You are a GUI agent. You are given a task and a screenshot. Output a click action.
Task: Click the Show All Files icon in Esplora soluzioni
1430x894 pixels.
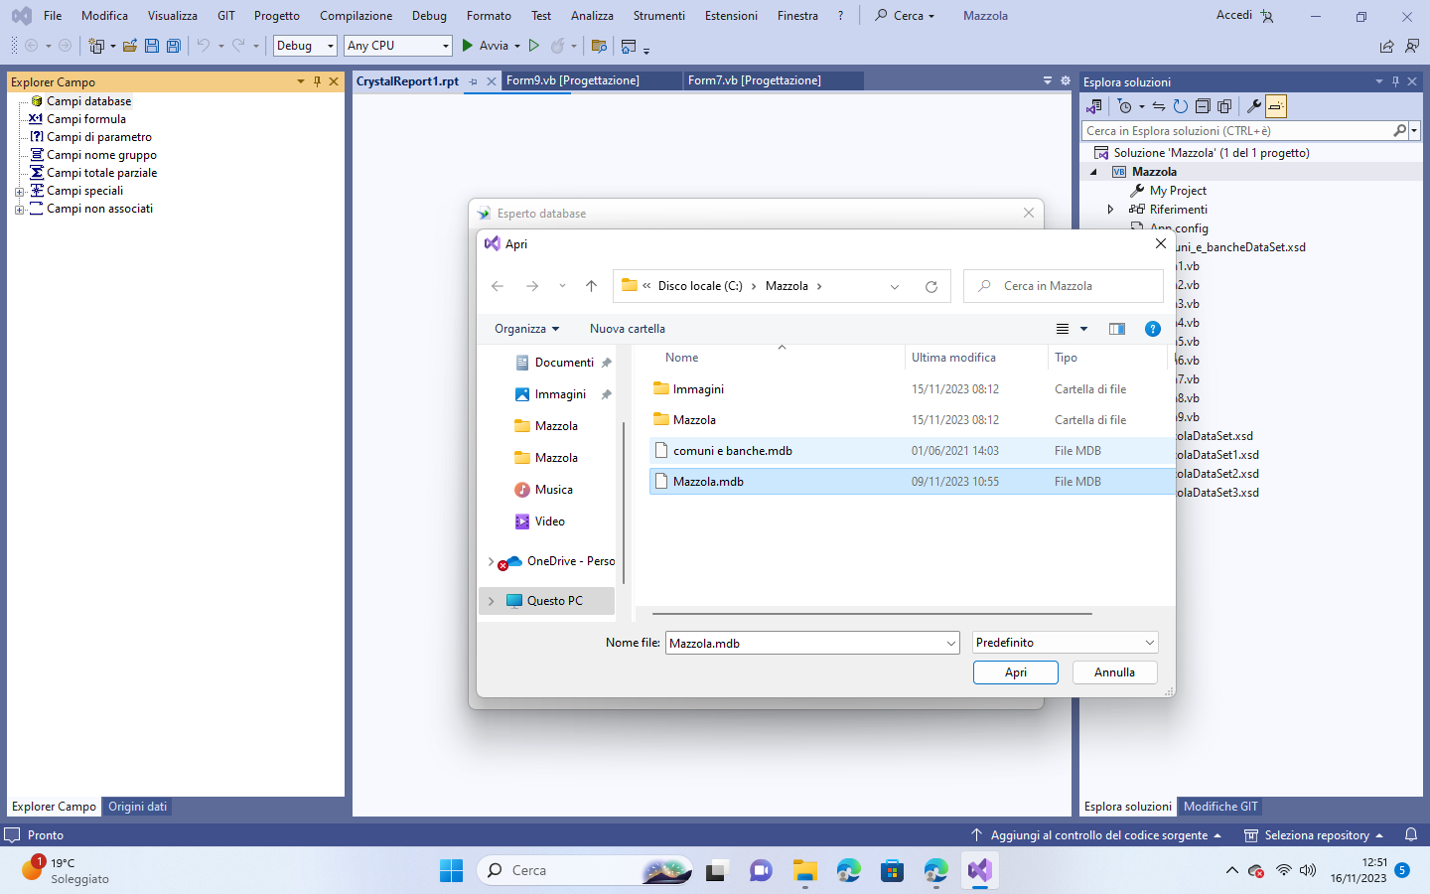click(1224, 106)
